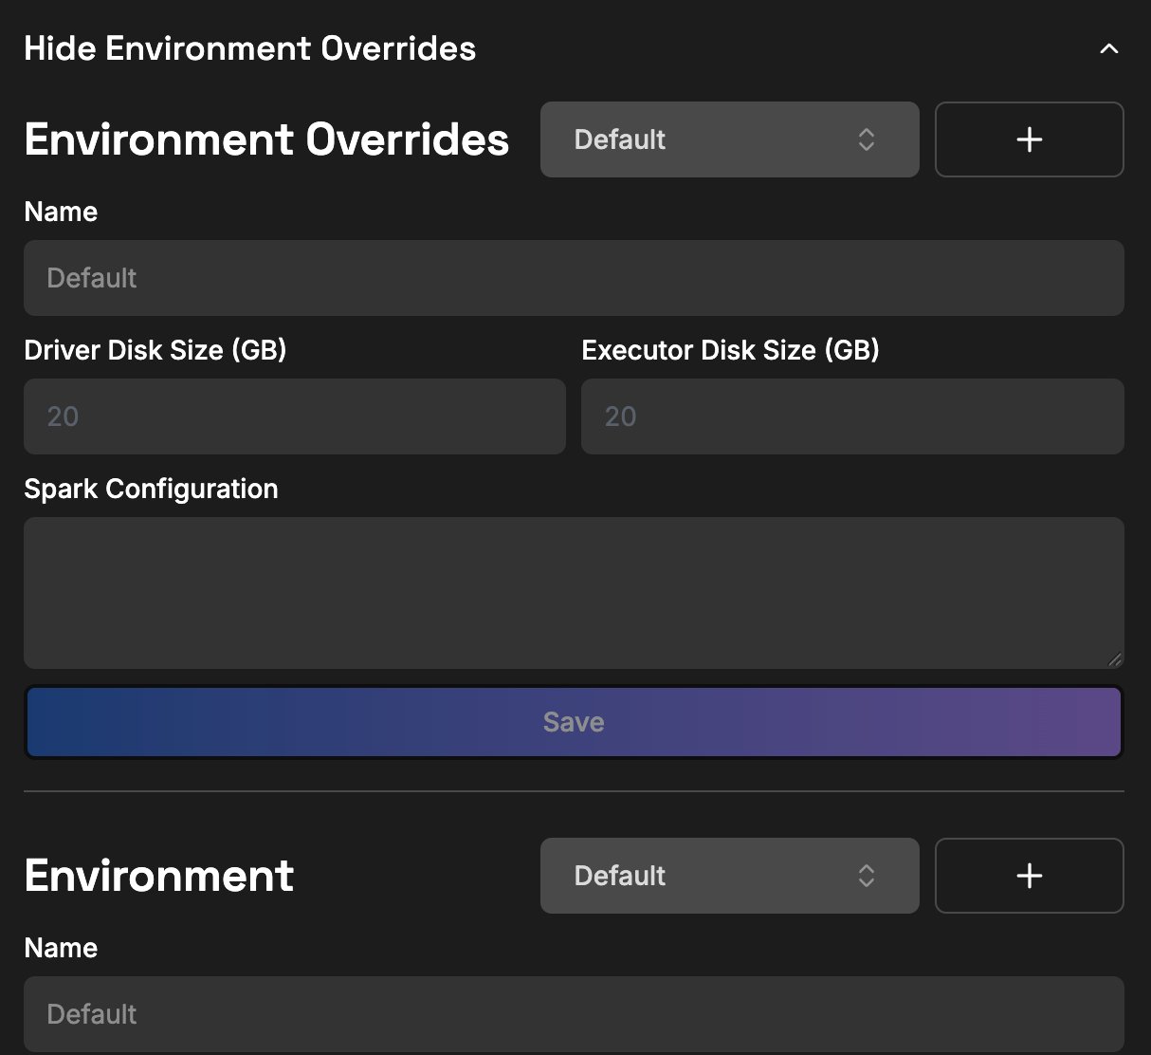Focus the Name field under Environment section
This screenshot has width=1151, height=1055.
coord(574,1014)
